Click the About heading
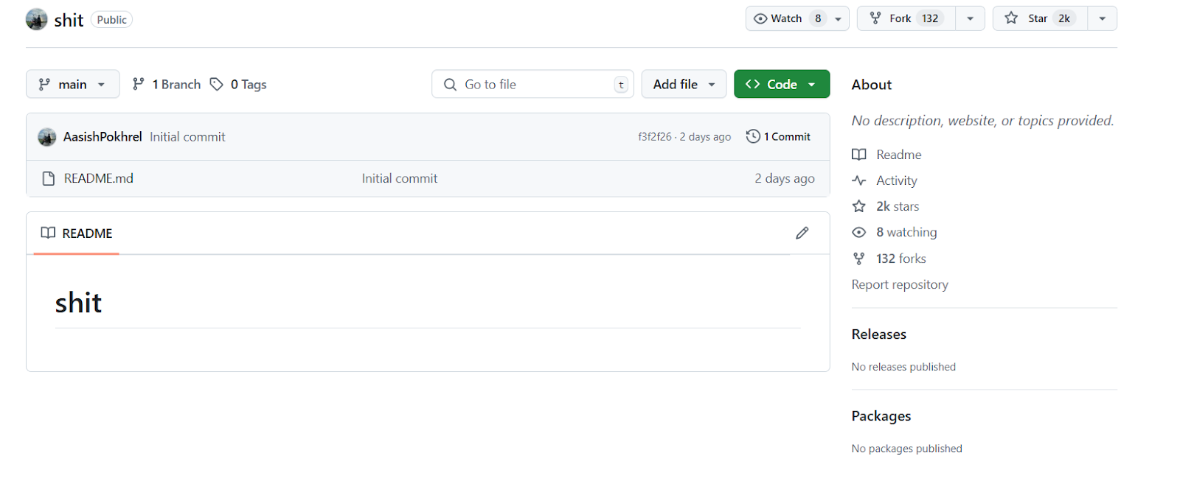 [872, 85]
